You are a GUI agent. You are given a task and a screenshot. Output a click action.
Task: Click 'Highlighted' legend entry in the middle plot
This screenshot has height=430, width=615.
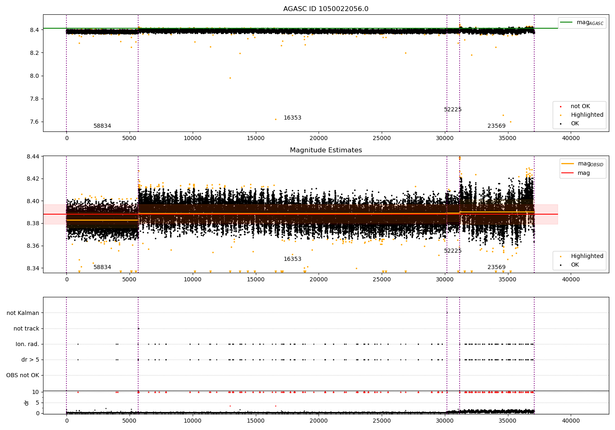point(587,256)
